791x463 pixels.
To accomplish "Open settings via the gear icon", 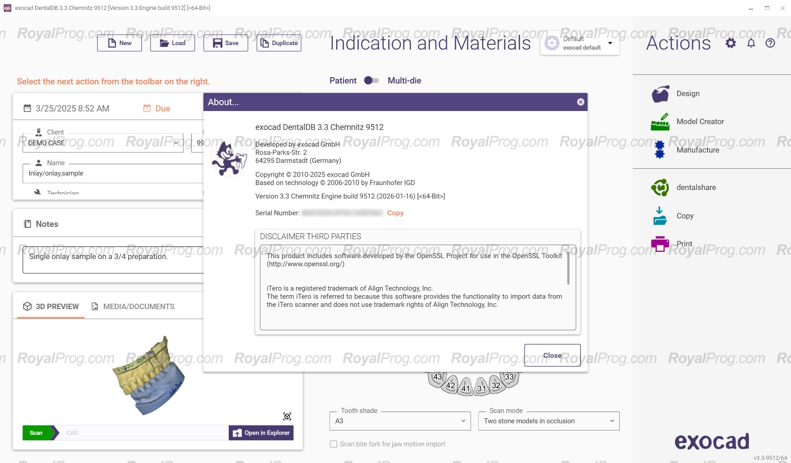I will [x=730, y=43].
